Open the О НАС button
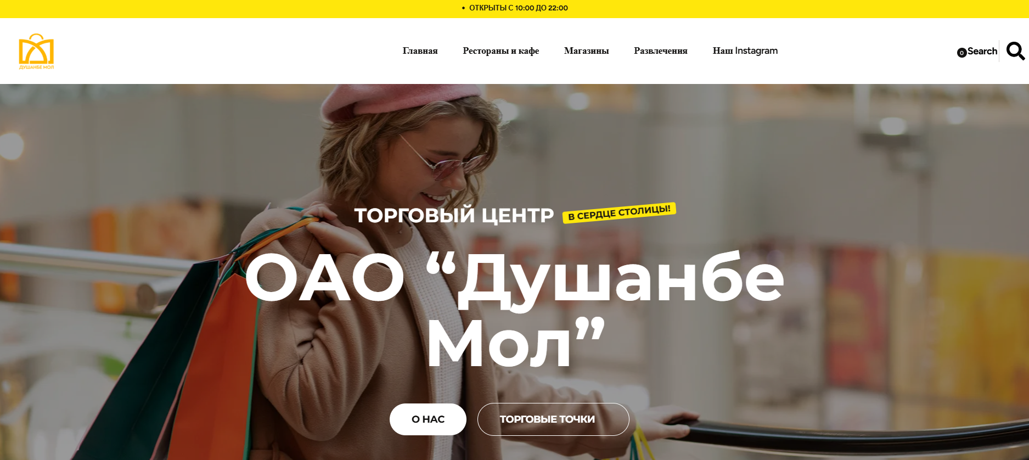The image size is (1029, 460). point(428,419)
